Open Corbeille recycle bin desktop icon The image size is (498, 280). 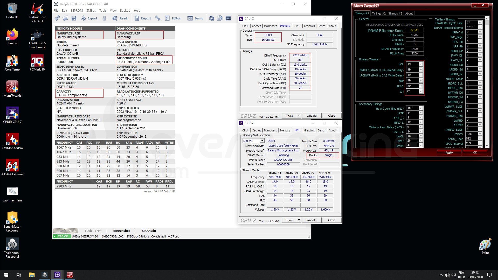(x=12, y=11)
